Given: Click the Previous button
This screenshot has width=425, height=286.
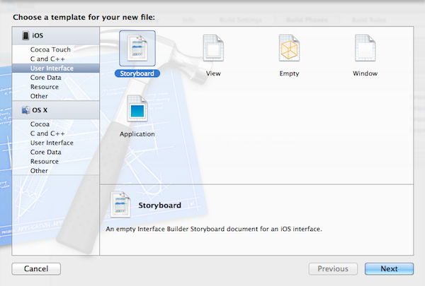Looking at the screenshot, I should (x=333, y=269).
